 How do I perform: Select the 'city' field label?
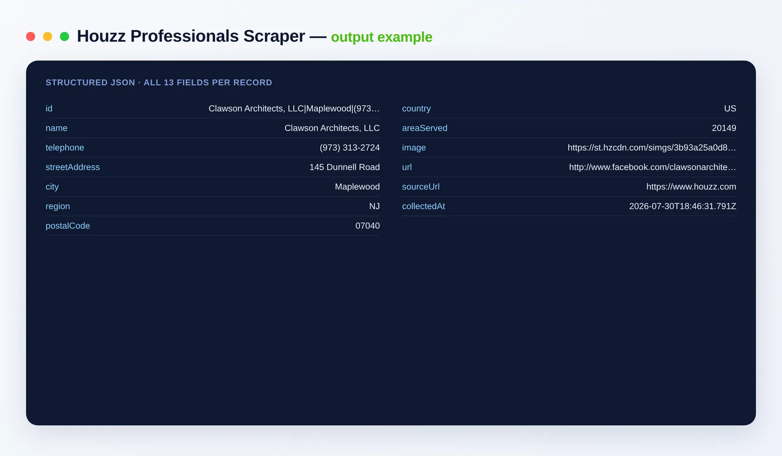52,187
